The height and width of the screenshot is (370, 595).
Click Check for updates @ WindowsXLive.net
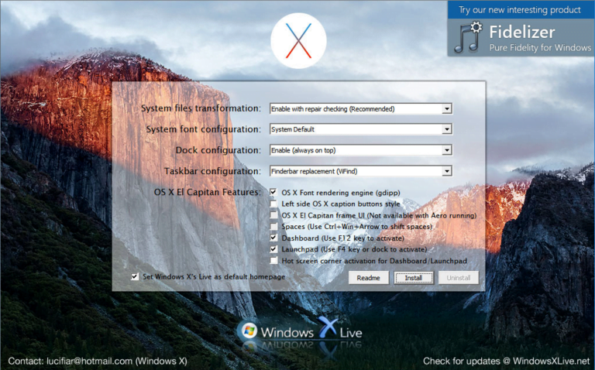(507, 361)
